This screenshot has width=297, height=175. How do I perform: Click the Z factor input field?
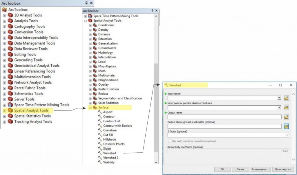228,135
